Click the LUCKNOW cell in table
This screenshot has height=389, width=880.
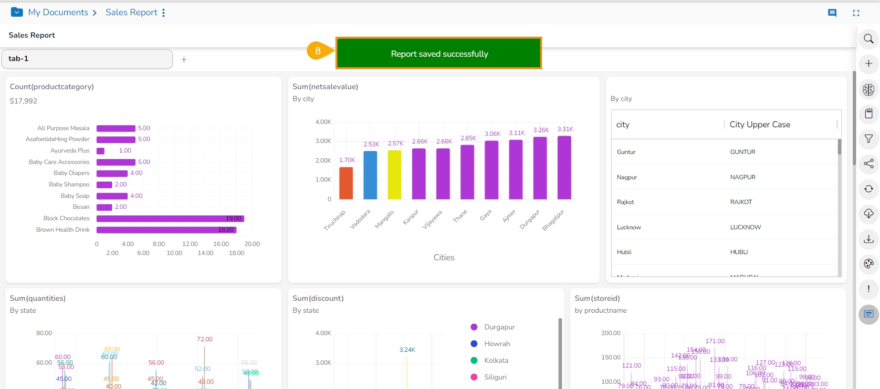tap(745, 227)
